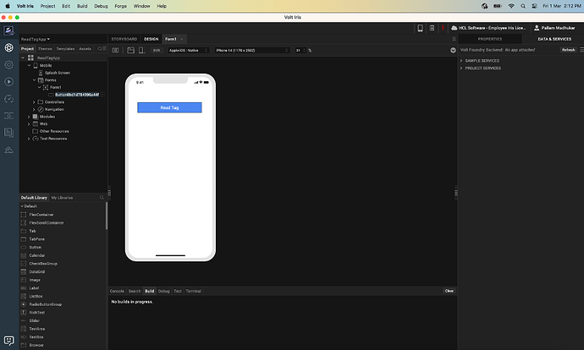Click the document icon beside the alert icon

tap(432, 28)
